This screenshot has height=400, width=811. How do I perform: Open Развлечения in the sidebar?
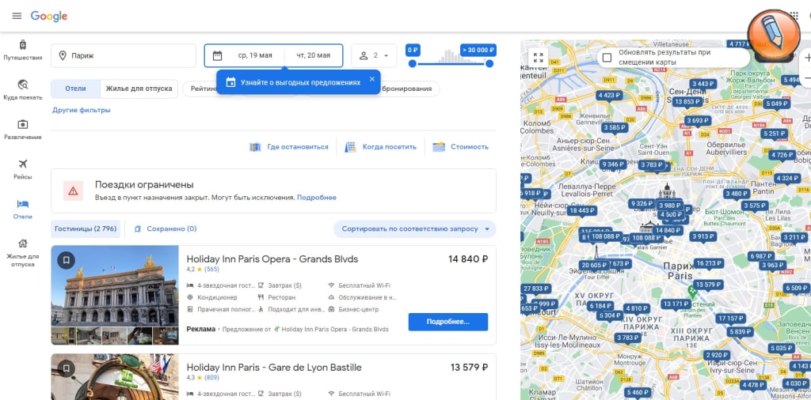[22, 129]
